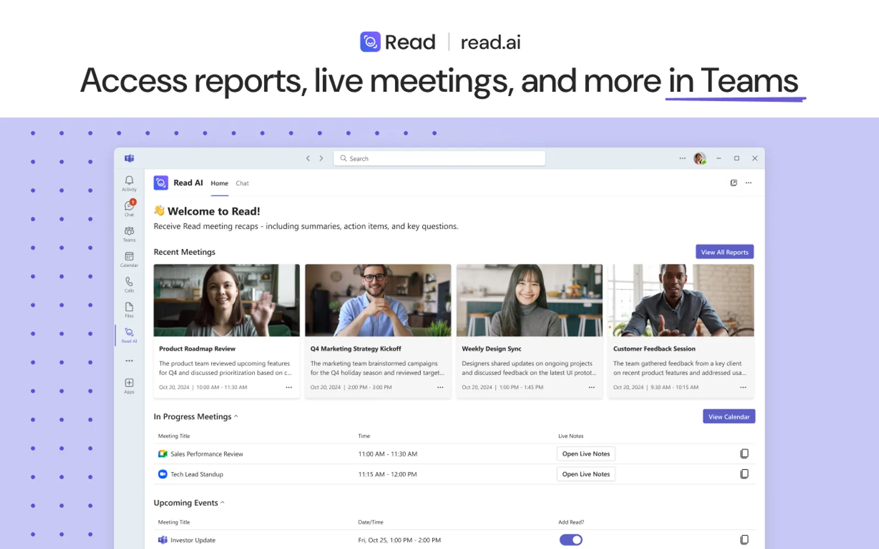This screenshot has height=549, width=879.
Task: Select the Investor Update event title
Action: pyautogui.click(x=193, y=540)
